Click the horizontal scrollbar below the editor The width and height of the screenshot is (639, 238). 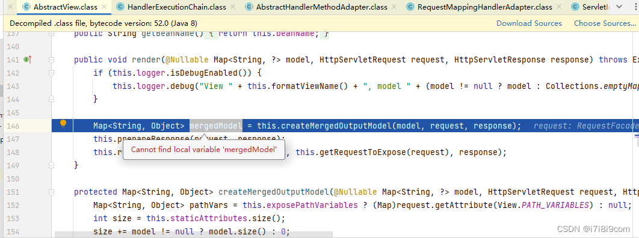[x=194, y=235]
